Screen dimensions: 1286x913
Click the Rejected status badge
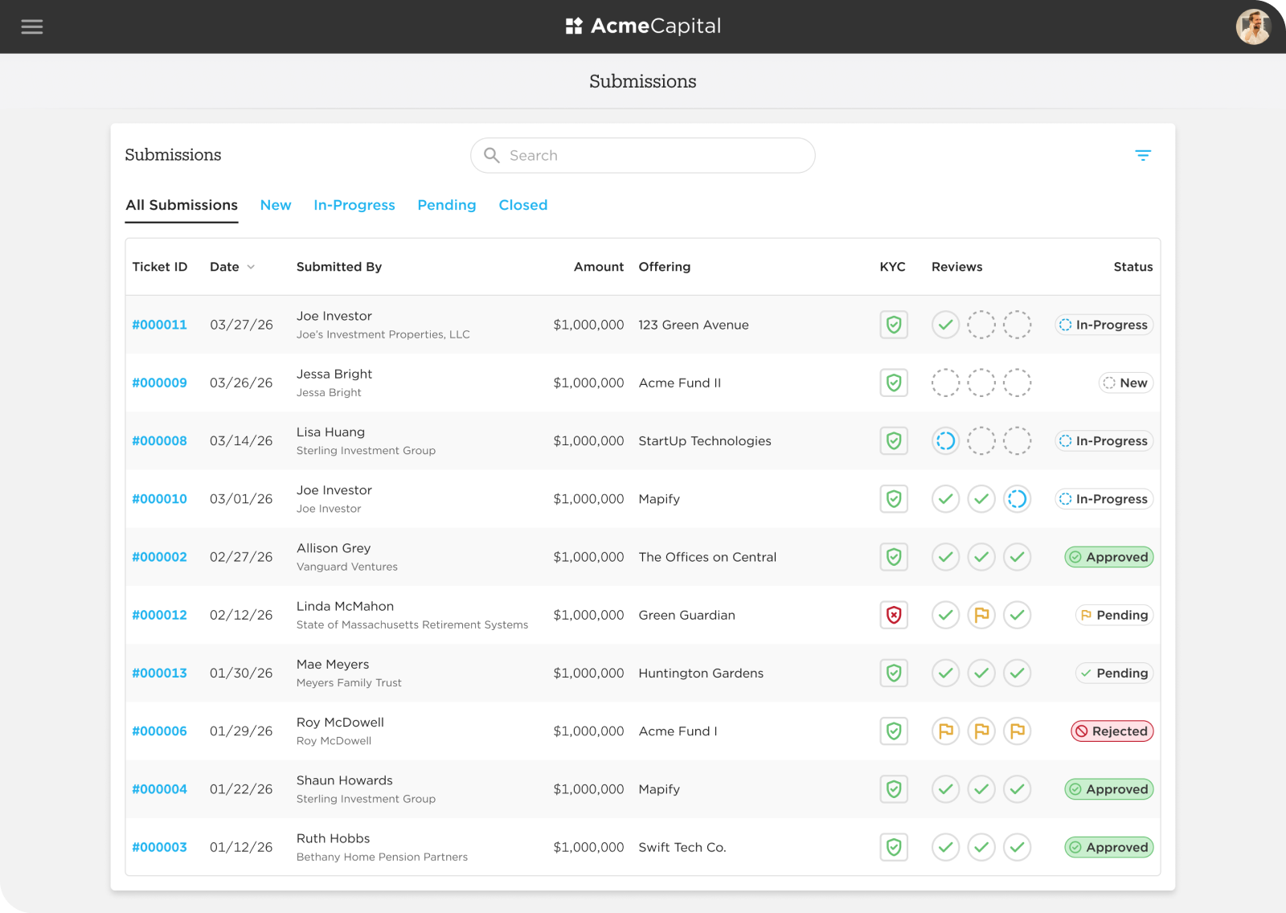coord(1112,731)
